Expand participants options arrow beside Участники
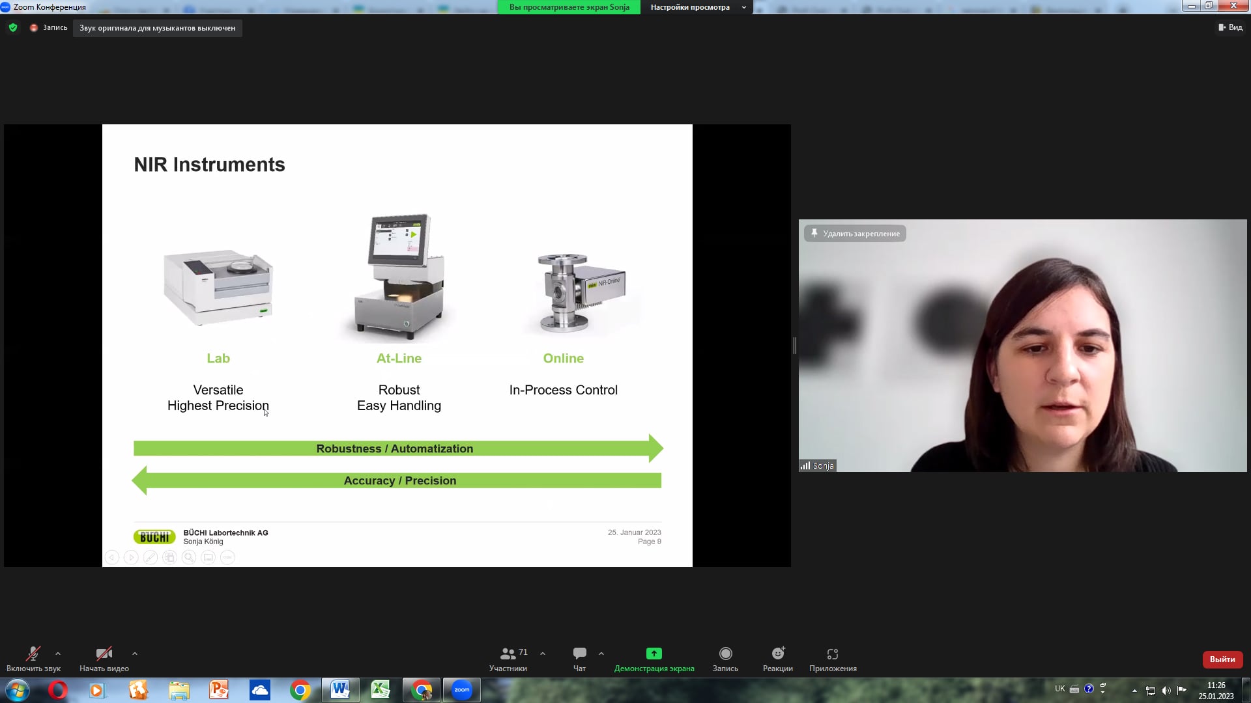Screen dimensions: 1251x703 click(x=543, y=654)
